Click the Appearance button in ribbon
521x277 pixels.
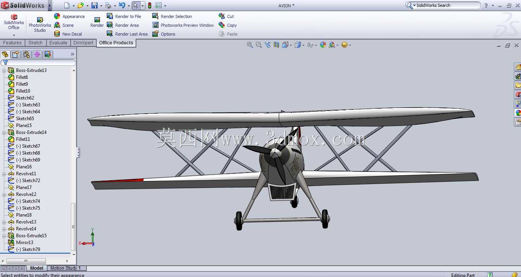pos(69,16)
